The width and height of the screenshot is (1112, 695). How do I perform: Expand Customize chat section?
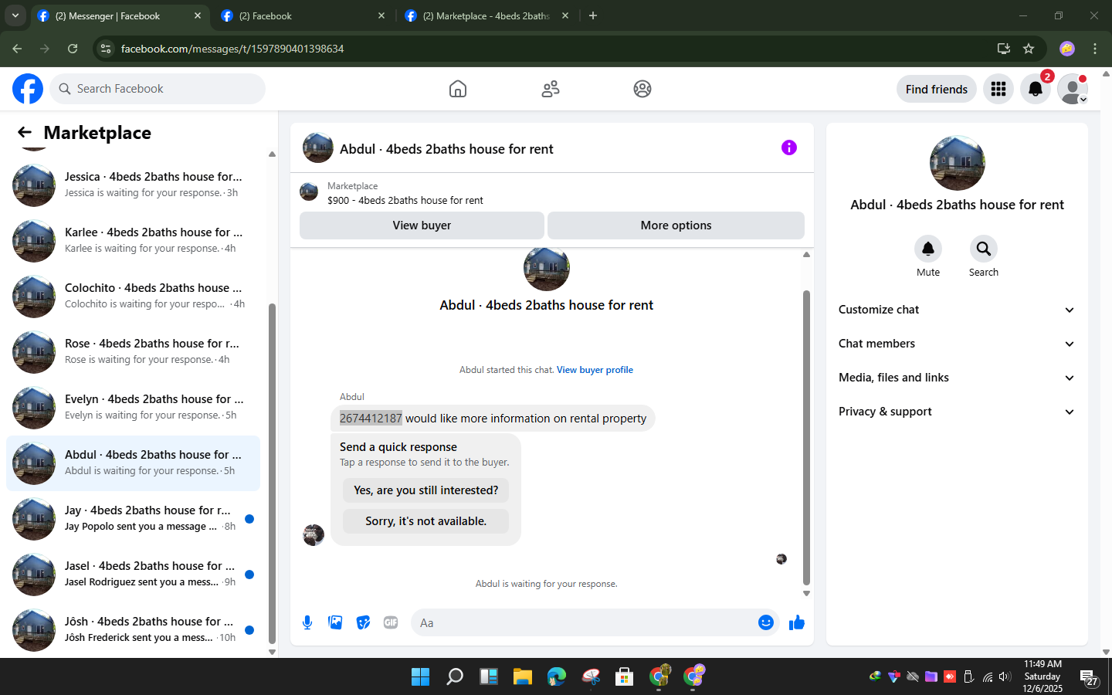(957, 310)
